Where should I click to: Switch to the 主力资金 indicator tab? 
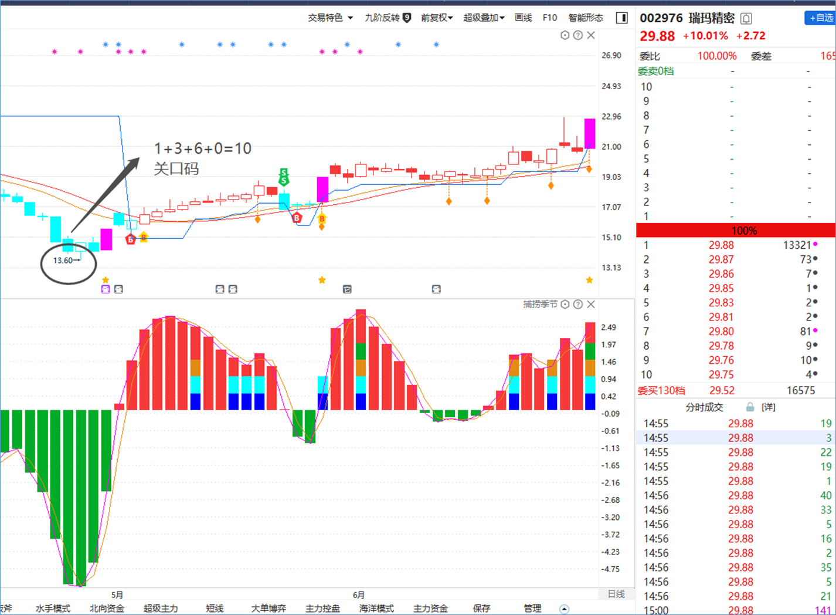pyautogui.click(x=430, y=609)
